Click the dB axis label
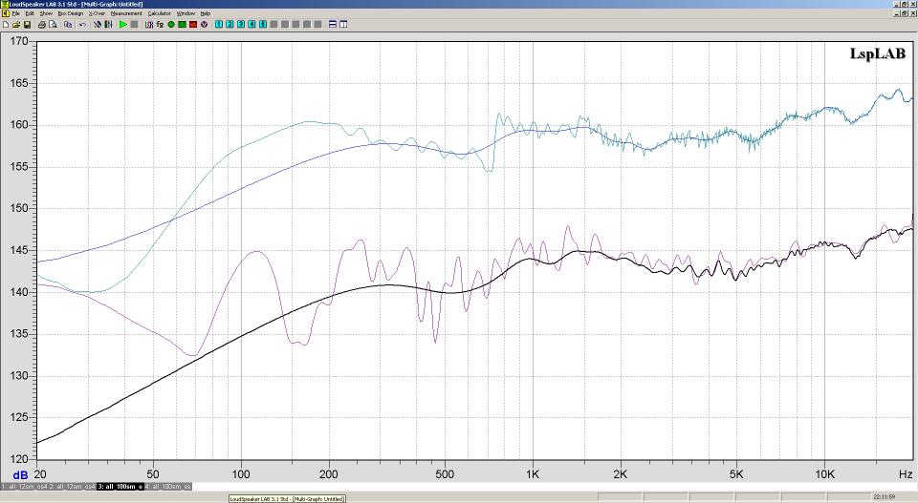The height and width of the screenshot is (503, 918). click(19, 475)
